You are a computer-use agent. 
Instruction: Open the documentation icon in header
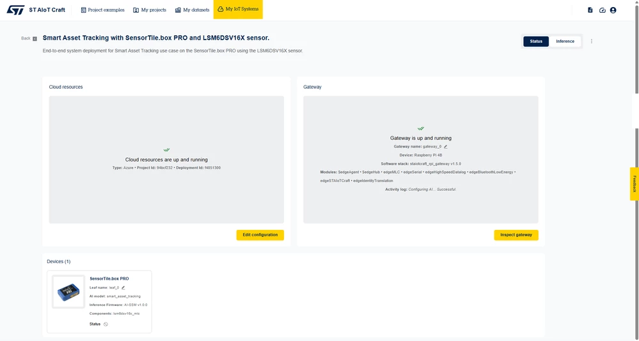(590, 10)
